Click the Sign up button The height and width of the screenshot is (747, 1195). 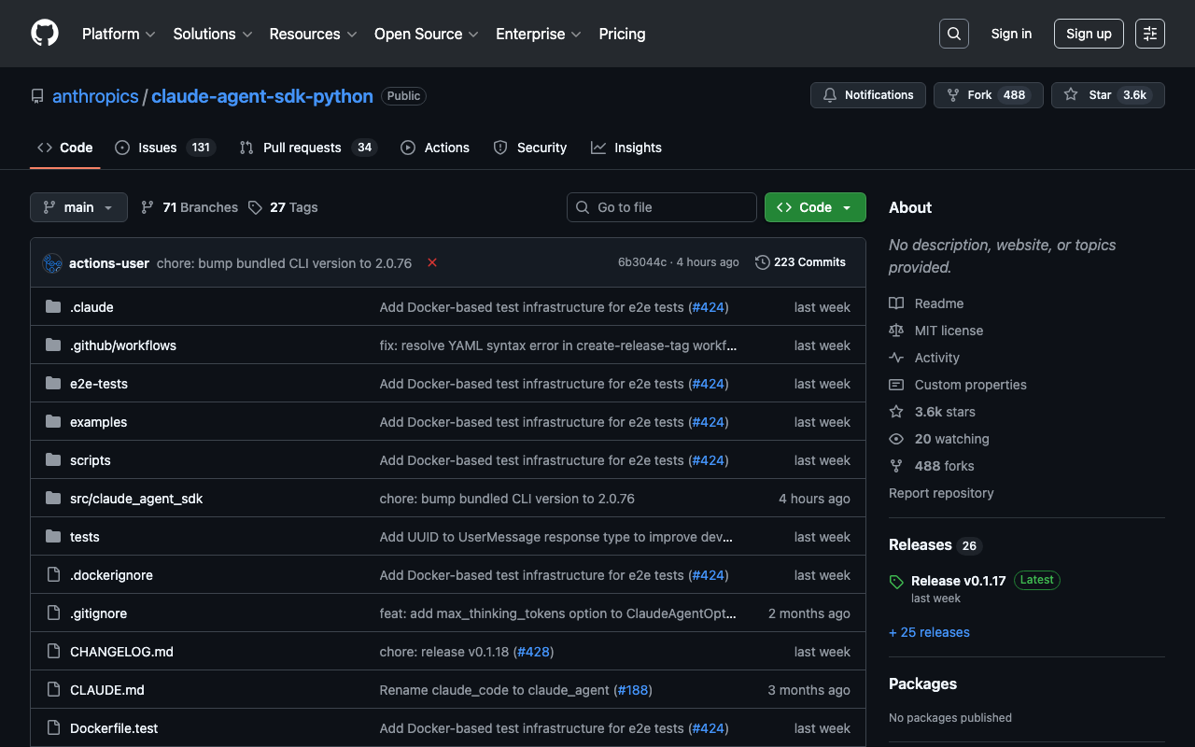1088,34
